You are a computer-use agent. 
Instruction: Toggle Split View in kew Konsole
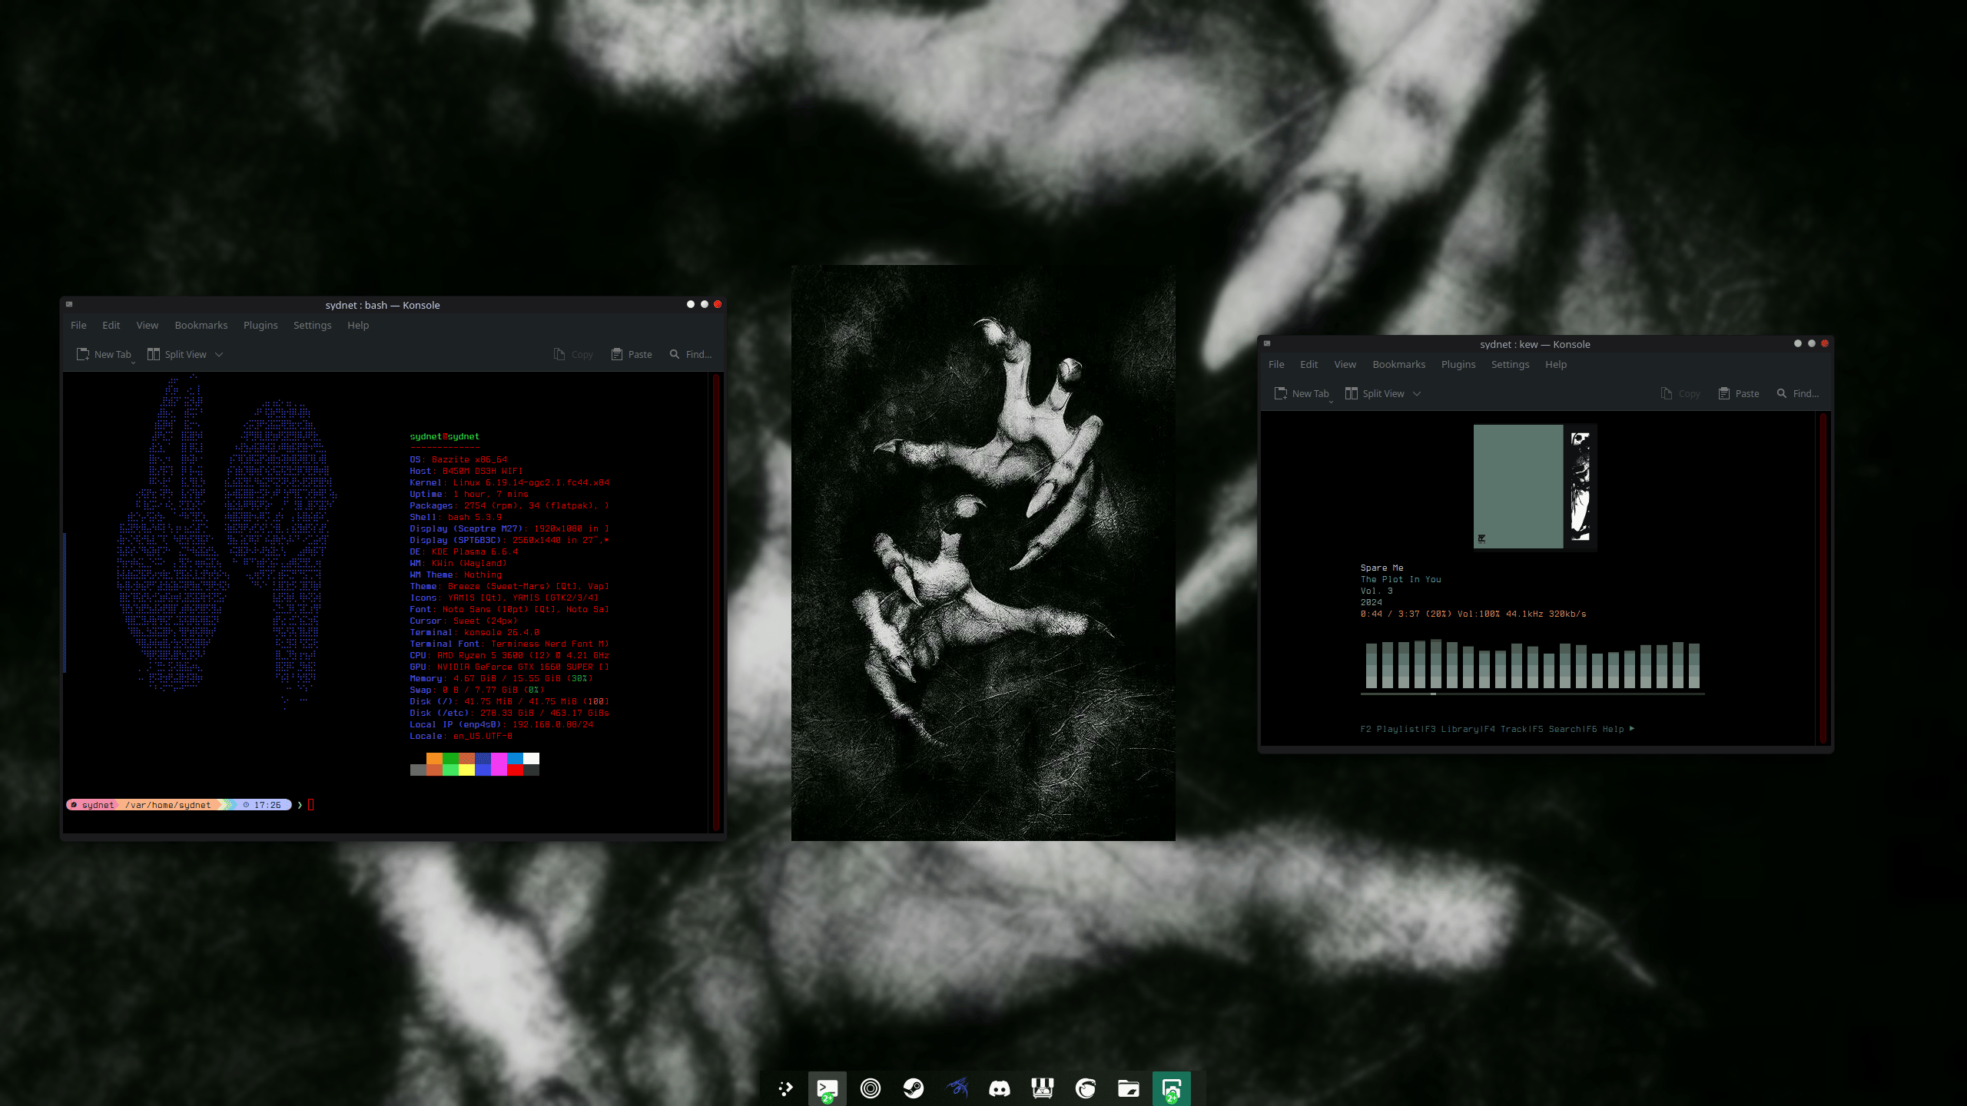pos(1375,393)
